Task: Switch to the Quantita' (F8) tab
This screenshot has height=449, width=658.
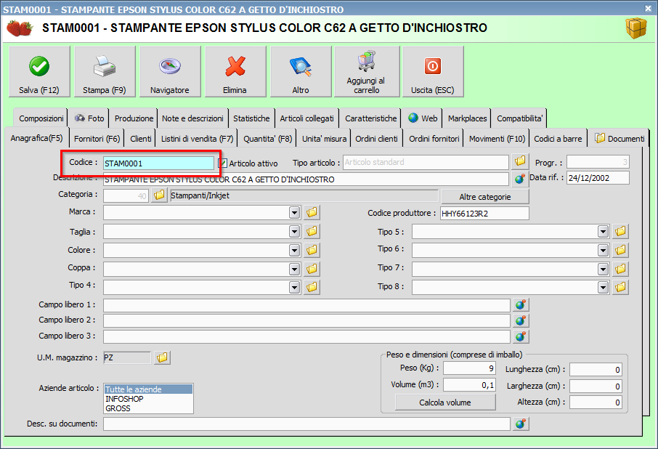Action: point(268,139)
